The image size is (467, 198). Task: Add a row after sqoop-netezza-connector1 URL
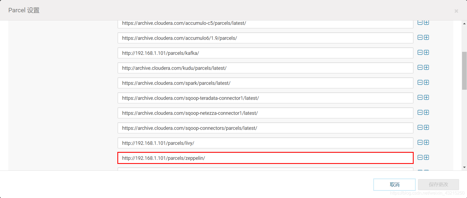coord(426,112)
